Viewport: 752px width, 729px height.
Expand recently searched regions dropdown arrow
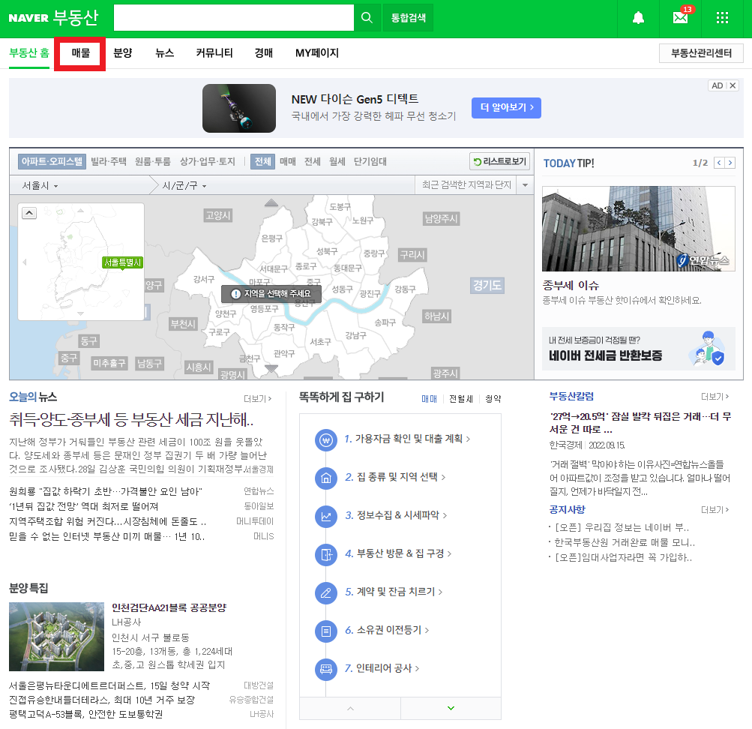[525, 185]
